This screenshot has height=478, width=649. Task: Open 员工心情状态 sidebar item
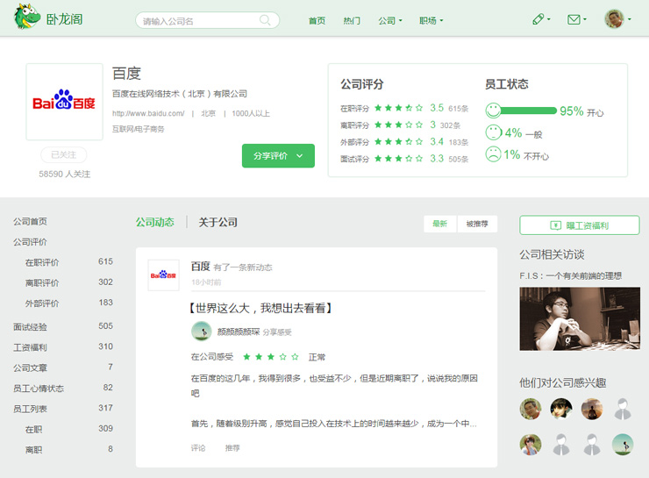39,389
